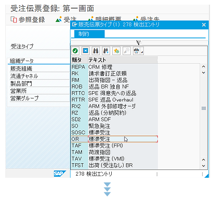
Task: Click the green checkmark copy icon
Action: (75, 51)
